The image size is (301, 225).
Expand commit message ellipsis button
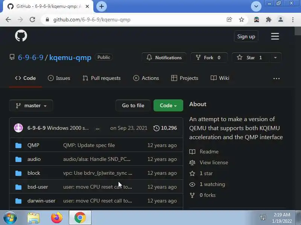97,128
